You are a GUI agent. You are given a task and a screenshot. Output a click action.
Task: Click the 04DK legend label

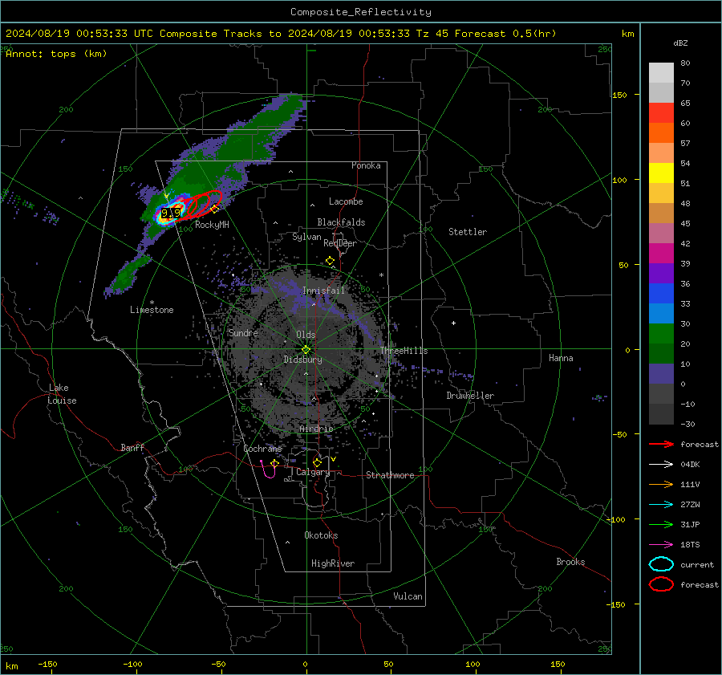tap(690, 464)
